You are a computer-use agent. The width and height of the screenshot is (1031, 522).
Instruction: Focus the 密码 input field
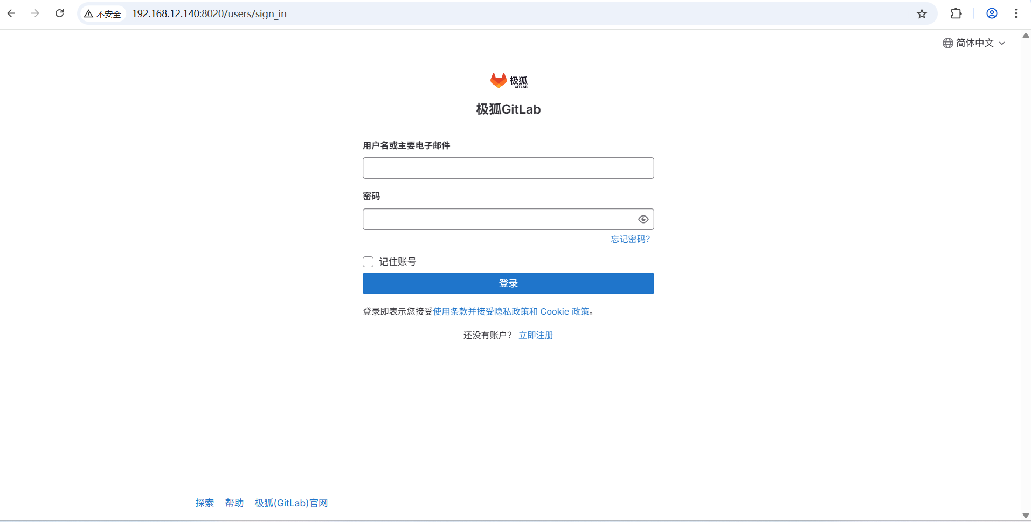508,219
